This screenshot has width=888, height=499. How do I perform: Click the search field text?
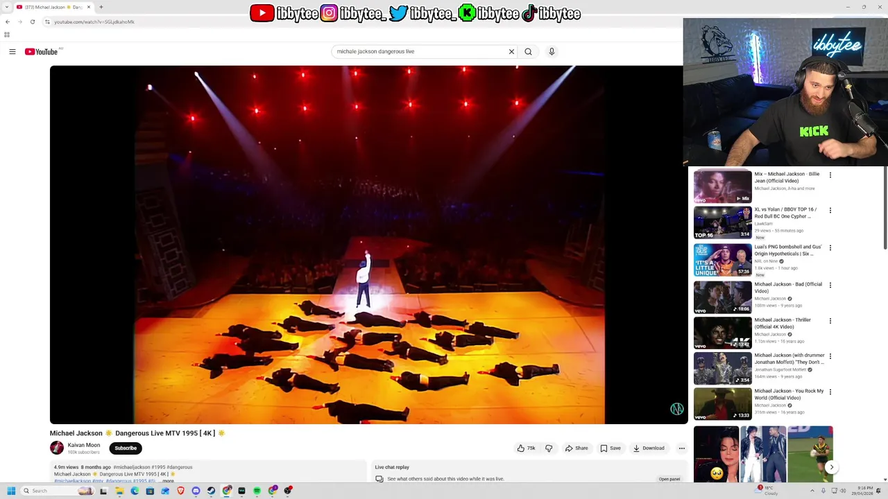pyautogui.click(x=375, y=51)
